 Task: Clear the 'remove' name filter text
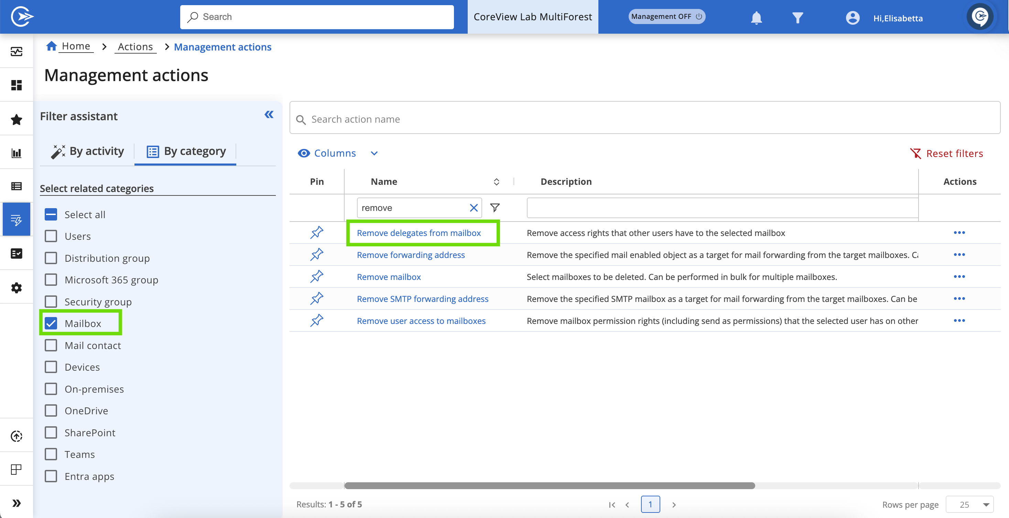pyautogui.click(x=474, y=208)
